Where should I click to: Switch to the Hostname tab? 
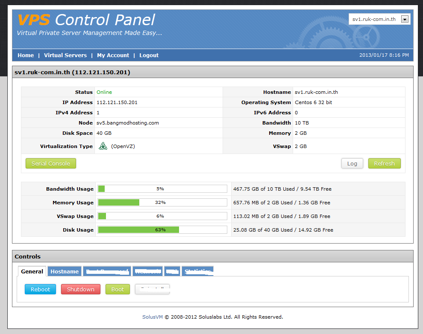click(65, 271)
